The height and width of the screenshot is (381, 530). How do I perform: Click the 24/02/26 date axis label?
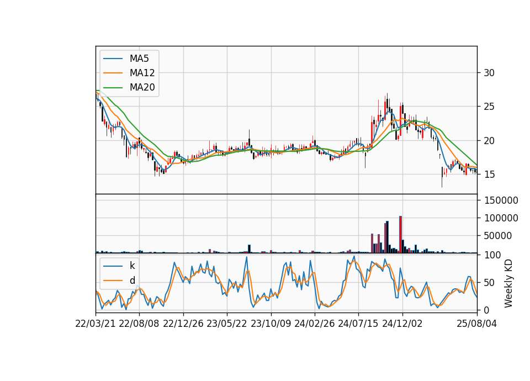[x=314, y=324]
